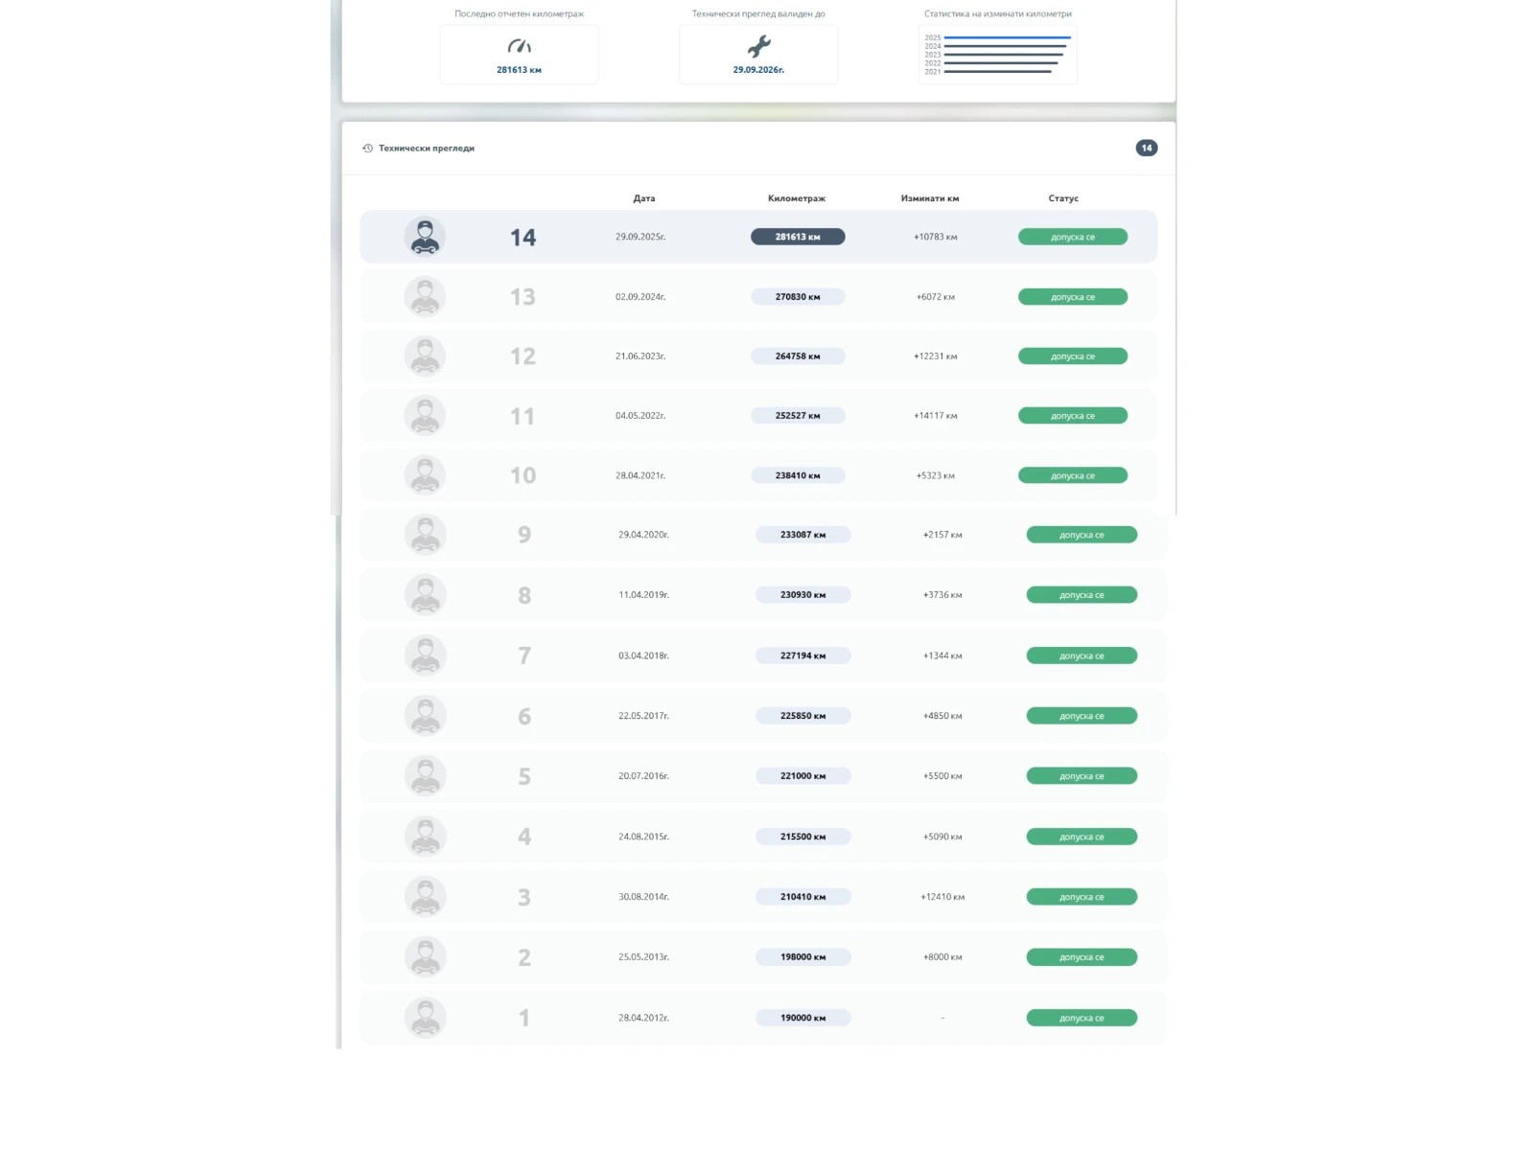Open the yearly kilometers statistics chart
This screenshot has width=1534, height=1150.
pyautogui.click(x=997, y=55)
